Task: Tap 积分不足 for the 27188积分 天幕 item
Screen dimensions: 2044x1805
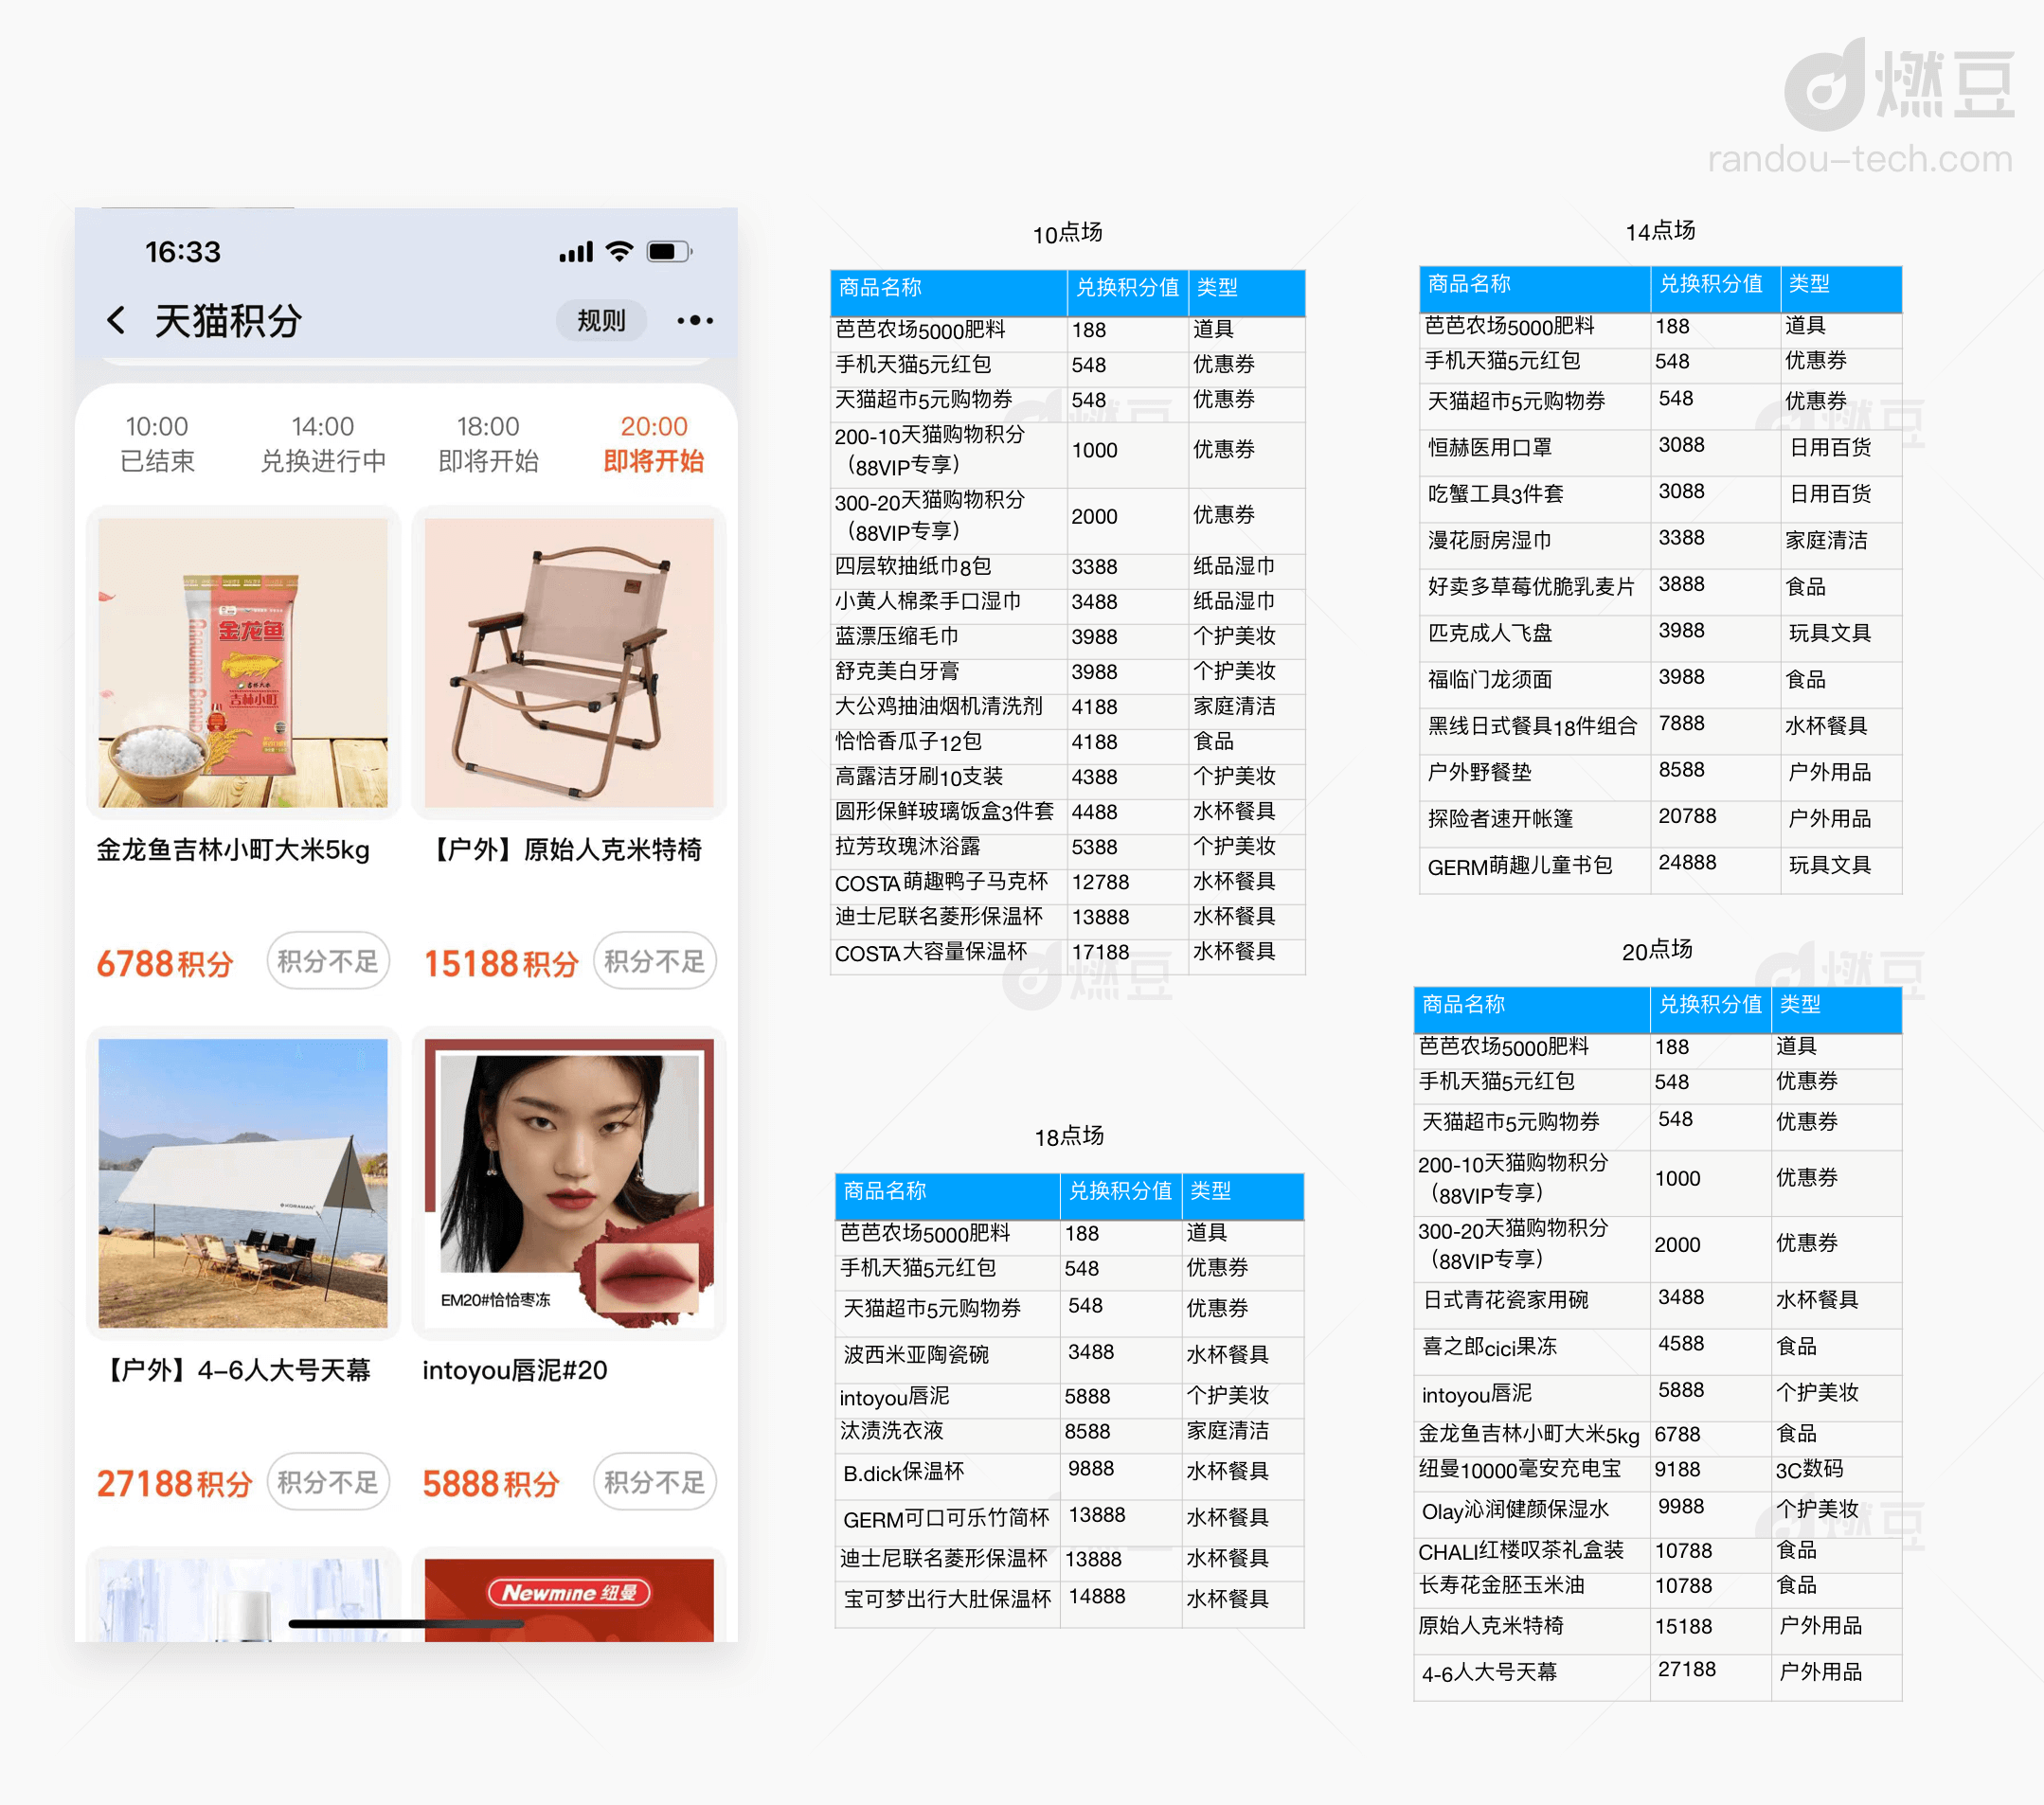Action: [x=328, y=1482]
